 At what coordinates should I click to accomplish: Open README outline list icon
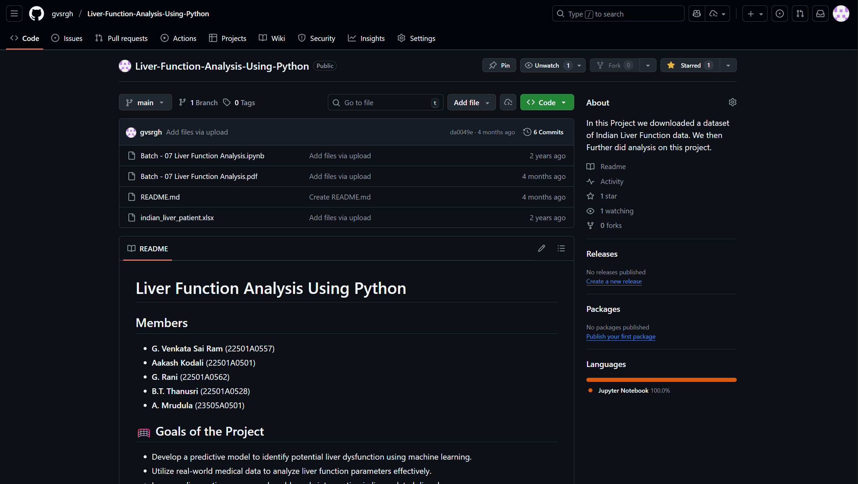click(x=561, y=249)
